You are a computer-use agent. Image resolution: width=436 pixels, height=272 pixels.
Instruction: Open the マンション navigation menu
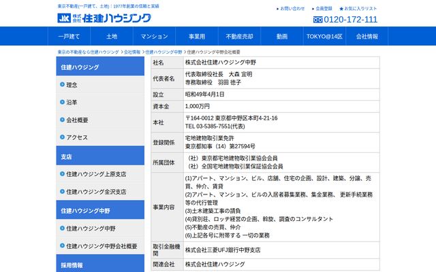pyautogui.click(x=154, y=36)
